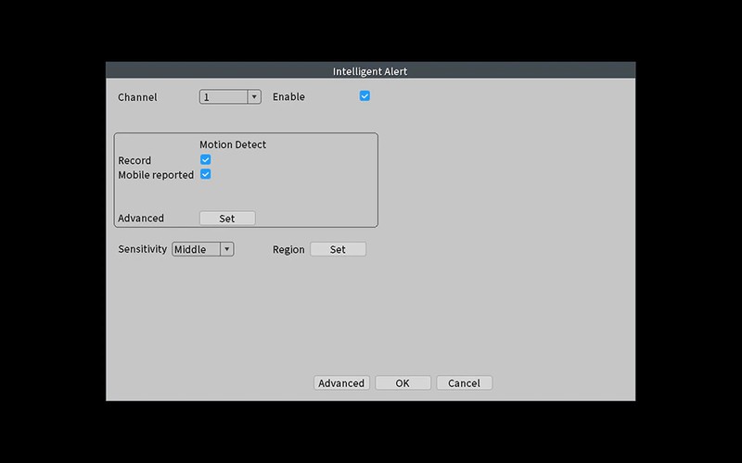The width and height of the screenshot is (742, 463).
Task: Open the Channel dropdown arrow
Action: tap(253, 97)
